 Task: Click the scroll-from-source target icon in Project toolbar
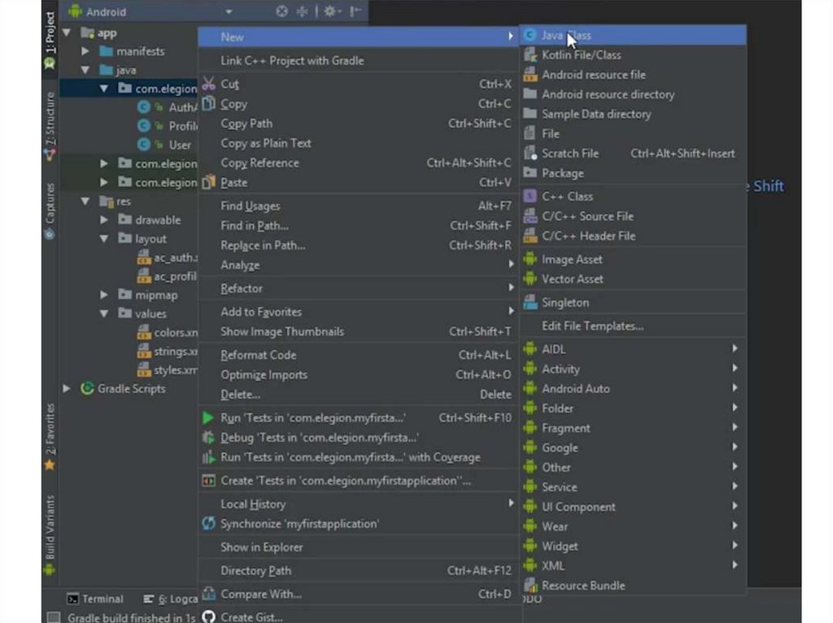pos(281,11)
